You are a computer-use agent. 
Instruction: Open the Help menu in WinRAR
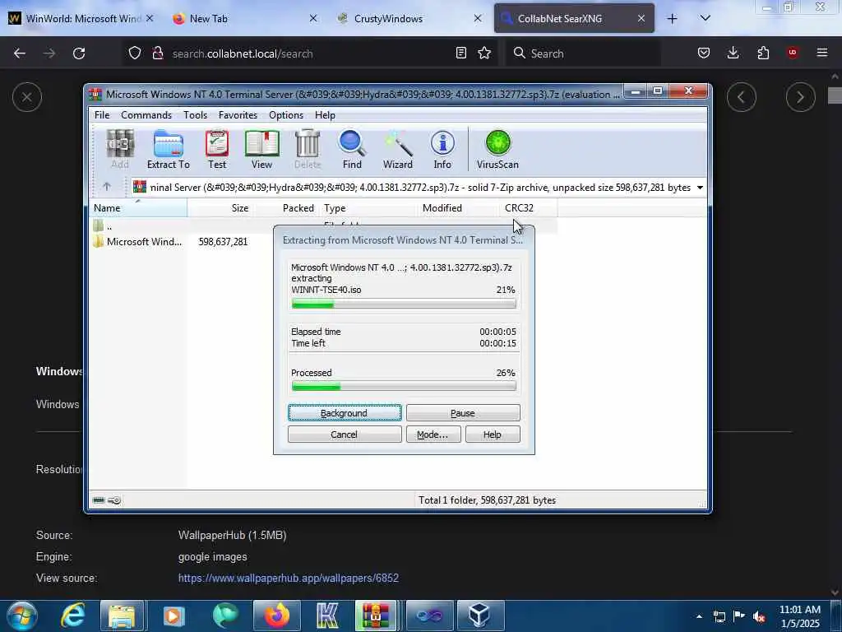tap(325, 115)
